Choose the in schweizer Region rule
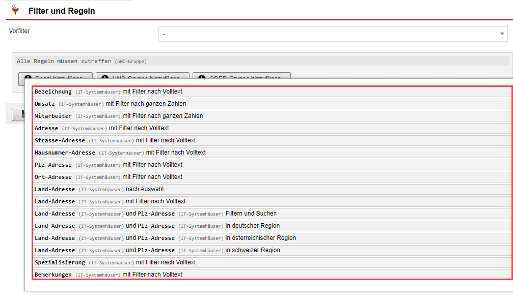Image resolution: width=513 pixels, height=303 pixels. pyautogui.click(x=157, y=250)
